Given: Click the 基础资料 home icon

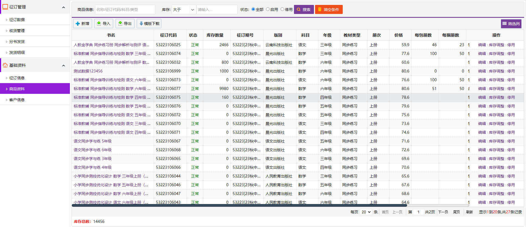Looking at the screenshot, I should tap(5, 65).
